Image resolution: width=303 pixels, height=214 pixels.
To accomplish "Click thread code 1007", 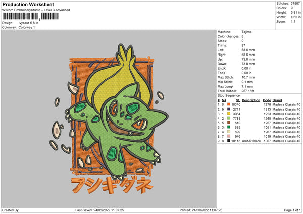I will click(x=267, y=141).
